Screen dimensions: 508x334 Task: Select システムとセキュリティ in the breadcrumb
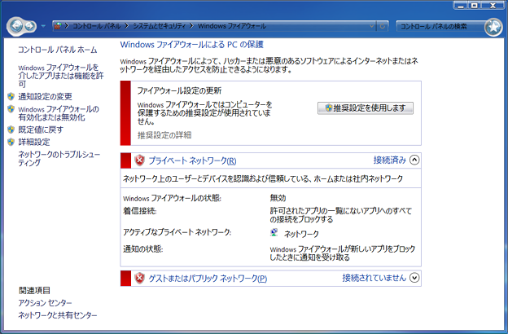(159, 26)
